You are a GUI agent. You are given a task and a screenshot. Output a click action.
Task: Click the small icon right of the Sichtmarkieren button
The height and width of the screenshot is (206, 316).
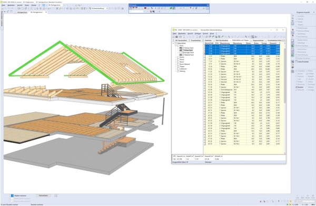click(x=56, y=195)
